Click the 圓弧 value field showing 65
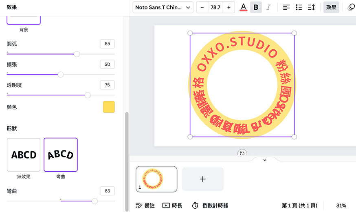 tap(107, 44)
